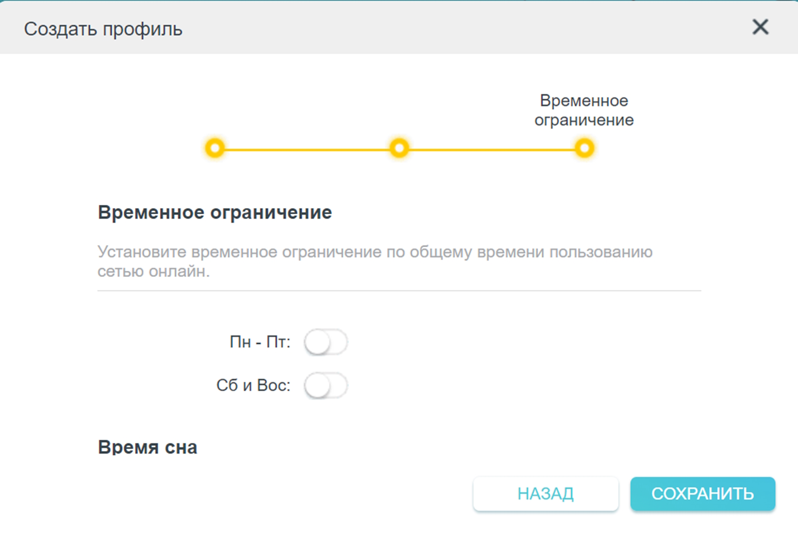Click the Создать профиль dialog title
798x555 pixels.
pos(103,29)
